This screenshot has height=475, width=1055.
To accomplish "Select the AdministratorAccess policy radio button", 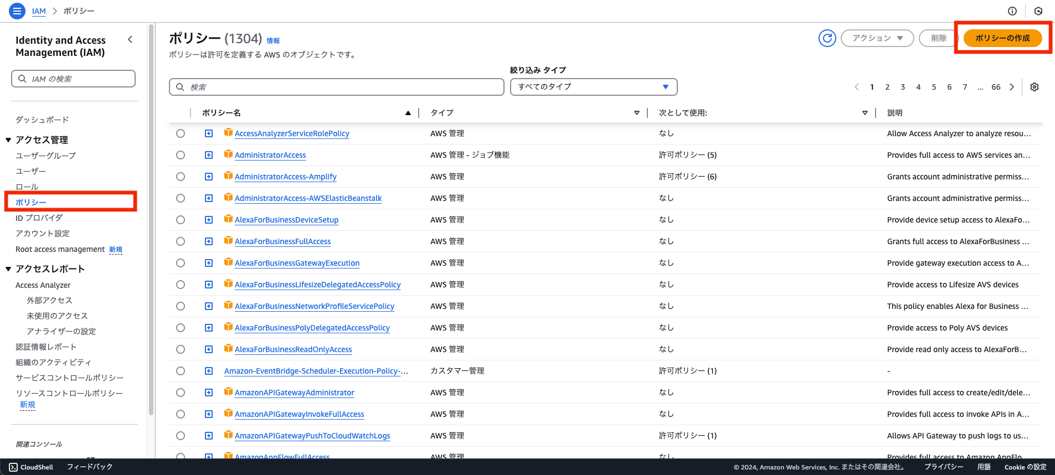I will 181,155.
